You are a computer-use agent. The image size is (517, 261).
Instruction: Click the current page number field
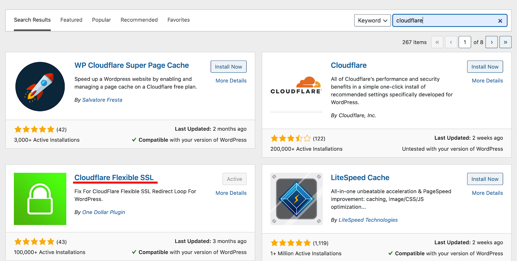465,42
